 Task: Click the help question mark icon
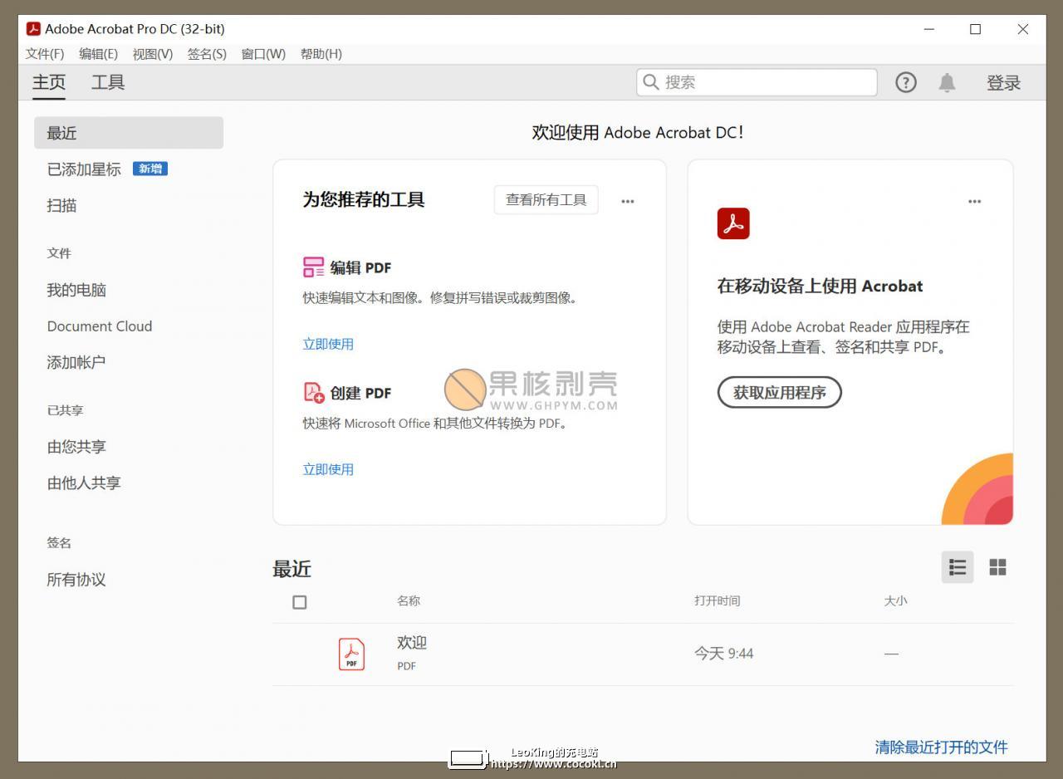[906, 82]
